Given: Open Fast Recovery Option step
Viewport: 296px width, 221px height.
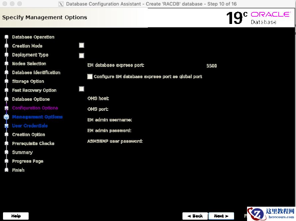Looking at the screenshot, I should [x=34, y=90].
